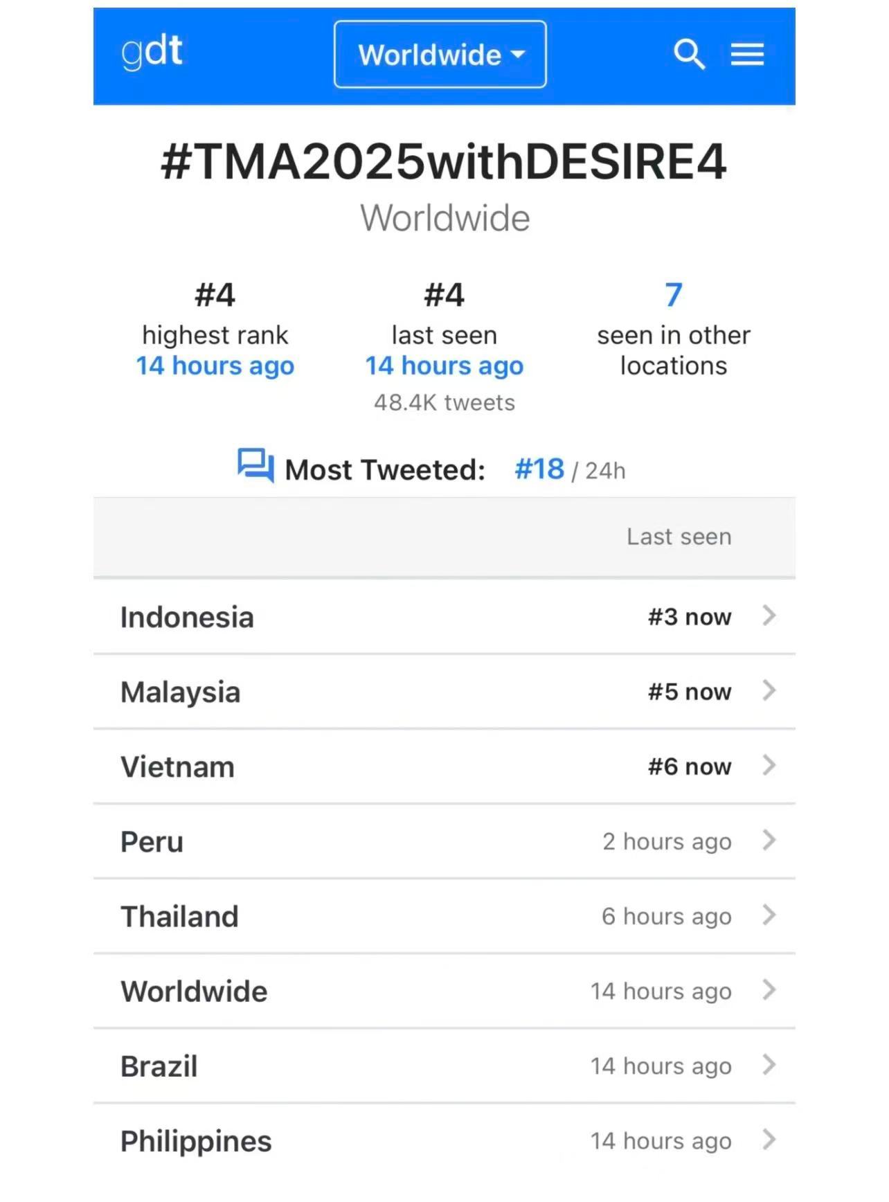Click the gdt logo
Screen dimensions: 889x1202
pyautogui.click(x=152, y=52)
